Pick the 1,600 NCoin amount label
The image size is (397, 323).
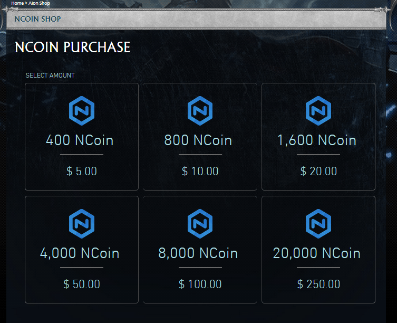coord(317,140)
